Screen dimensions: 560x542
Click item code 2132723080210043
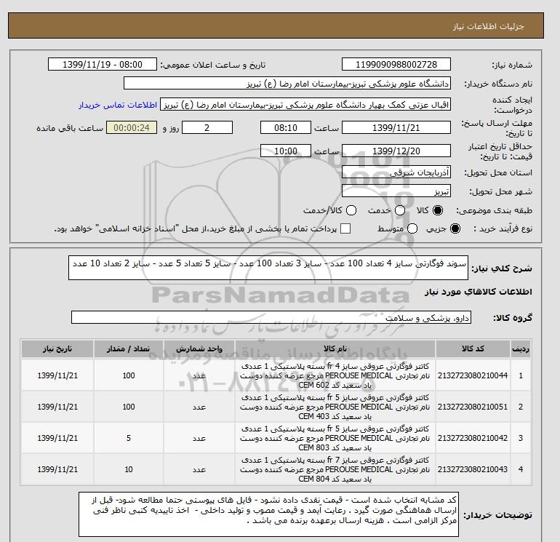click(x=473, y=469)
